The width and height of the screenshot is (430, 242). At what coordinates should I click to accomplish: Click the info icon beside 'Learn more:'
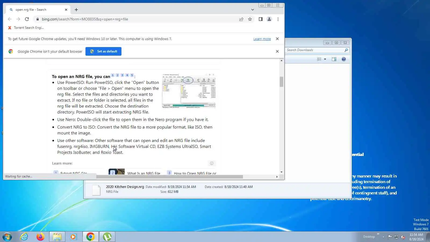point(212,163)
